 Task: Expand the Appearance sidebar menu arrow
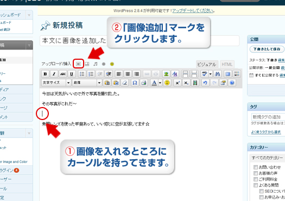point(29,133)
